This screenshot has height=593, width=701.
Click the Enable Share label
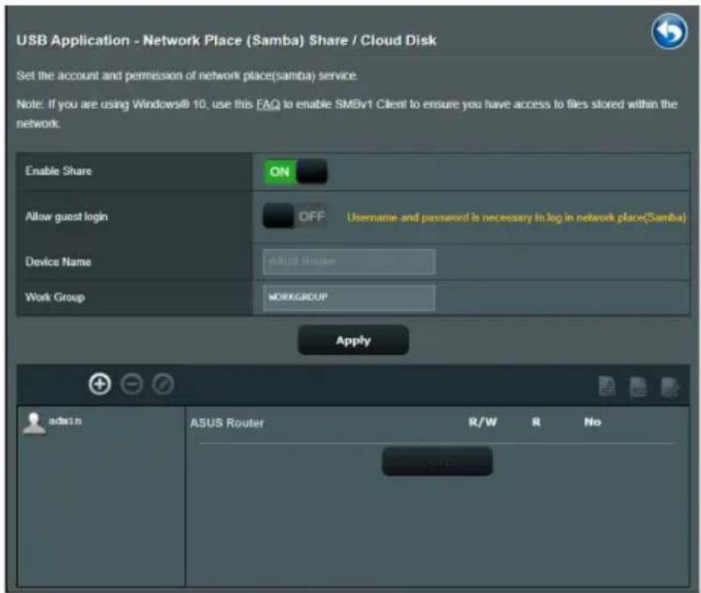[x=58, y=170]
